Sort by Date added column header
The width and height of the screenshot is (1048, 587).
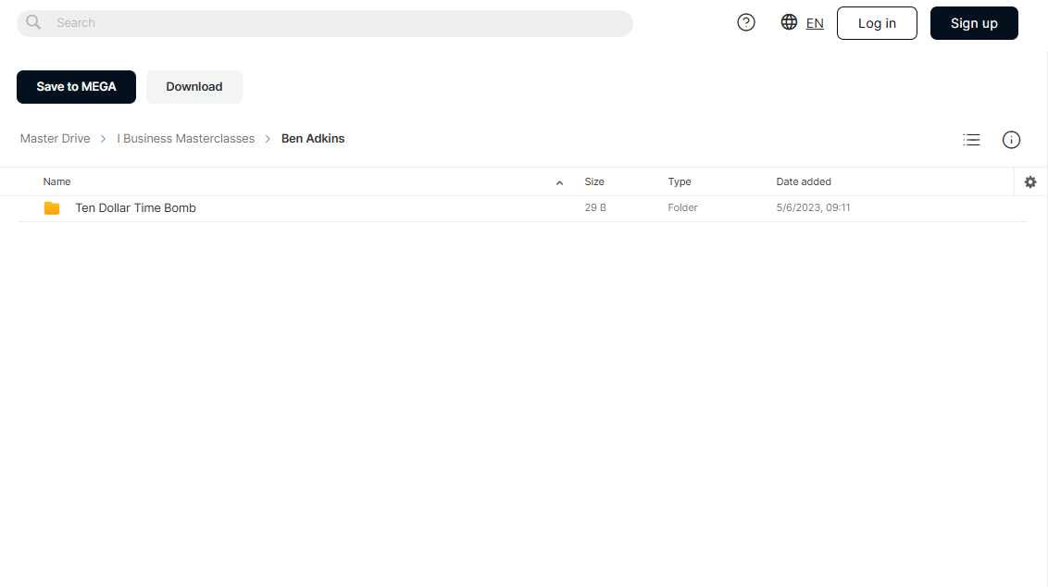(804, 181)
